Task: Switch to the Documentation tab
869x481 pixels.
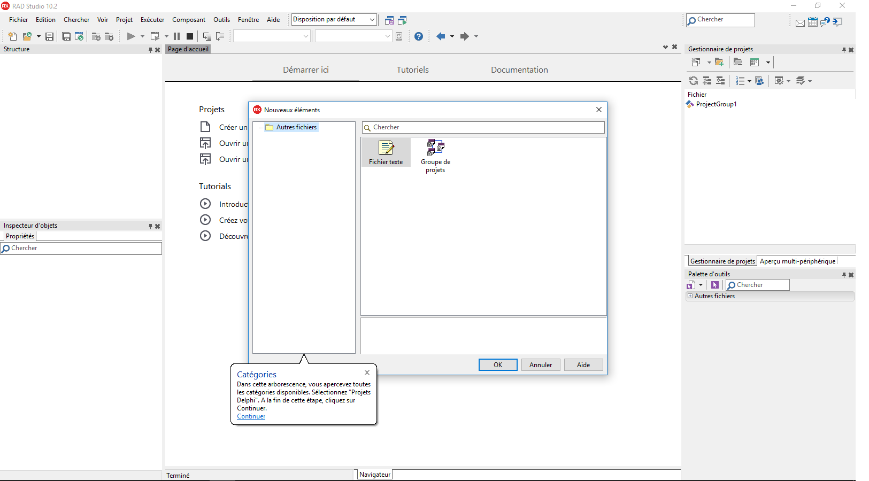Action: click(x=519, y=70)
